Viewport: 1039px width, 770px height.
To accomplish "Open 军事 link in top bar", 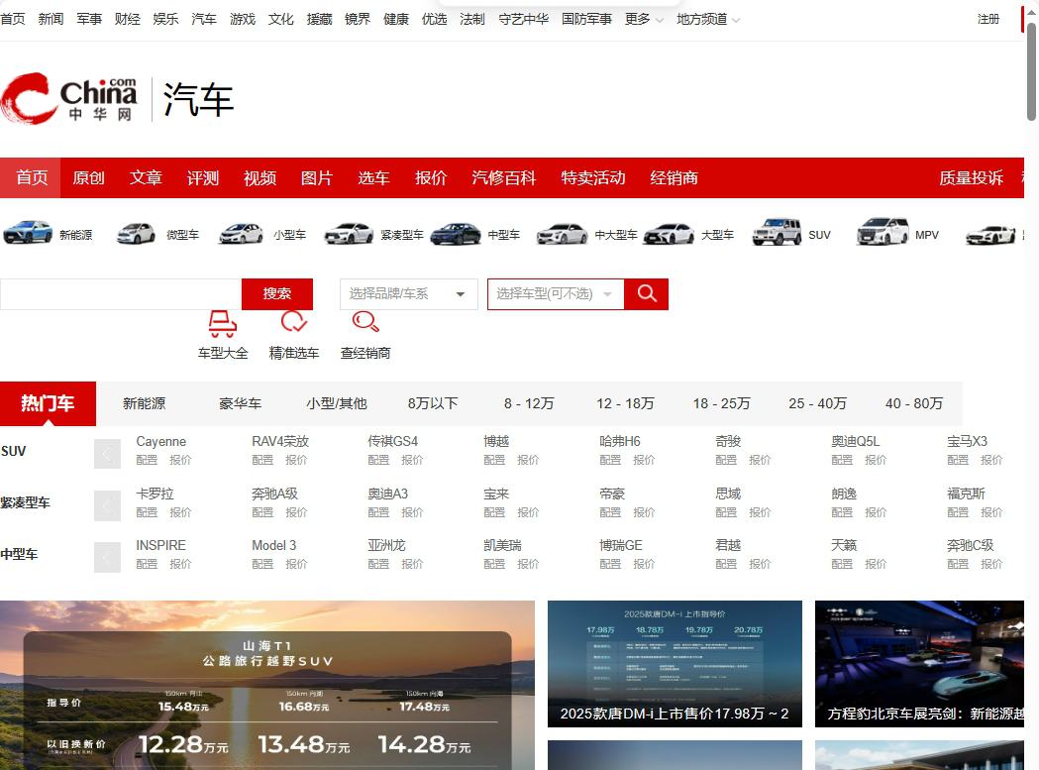I will coord(89,19).
